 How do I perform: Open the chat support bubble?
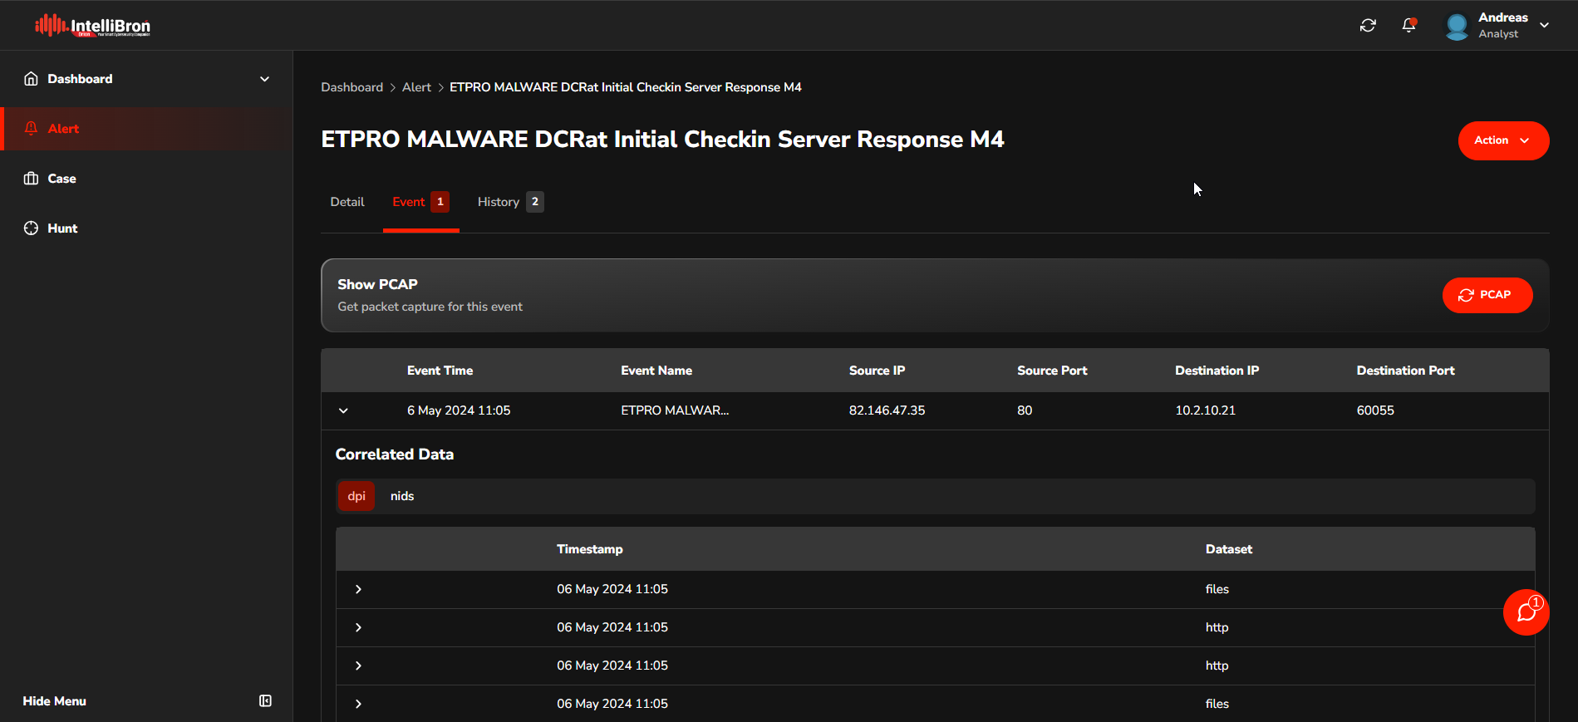[x=1526, y=612]
